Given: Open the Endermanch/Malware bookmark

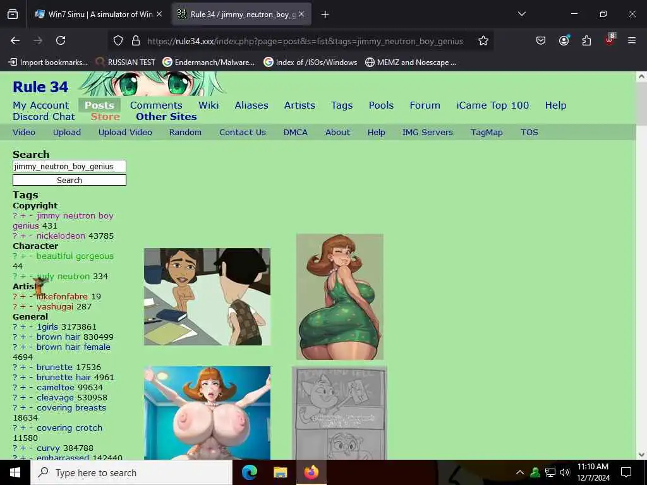Looking at the screenshot, I should tap(209, 63).
